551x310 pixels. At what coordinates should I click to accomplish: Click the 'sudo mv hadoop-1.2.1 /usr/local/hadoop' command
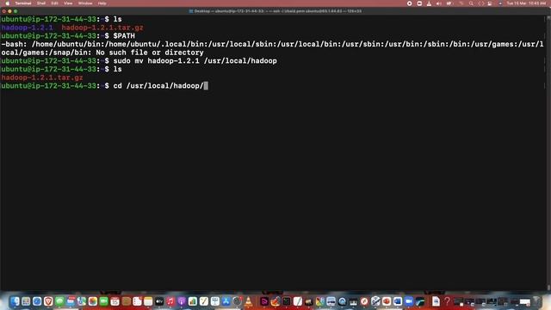click(195, 61)
